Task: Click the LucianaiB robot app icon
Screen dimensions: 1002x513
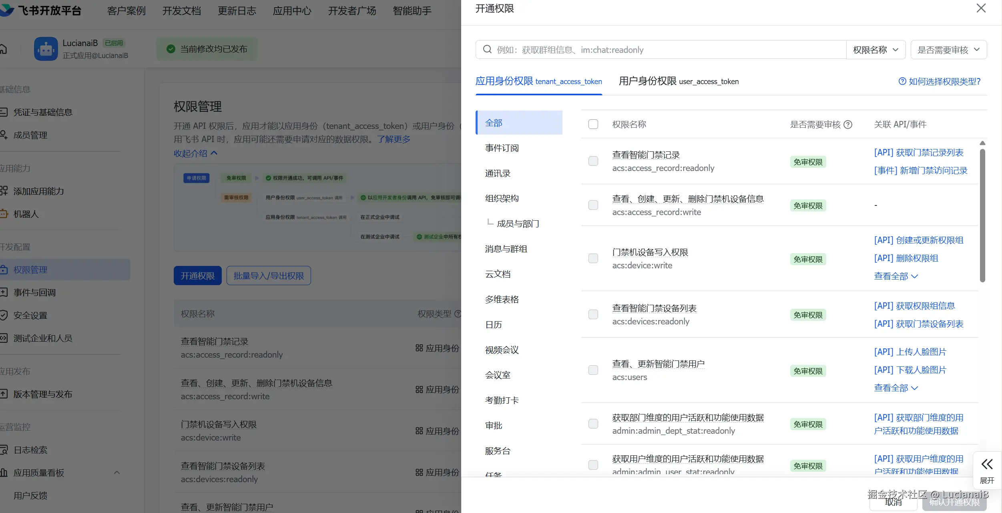Action: point(46,49)
